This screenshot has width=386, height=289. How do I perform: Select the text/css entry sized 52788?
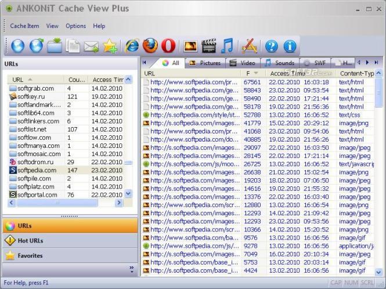point(258,115)
